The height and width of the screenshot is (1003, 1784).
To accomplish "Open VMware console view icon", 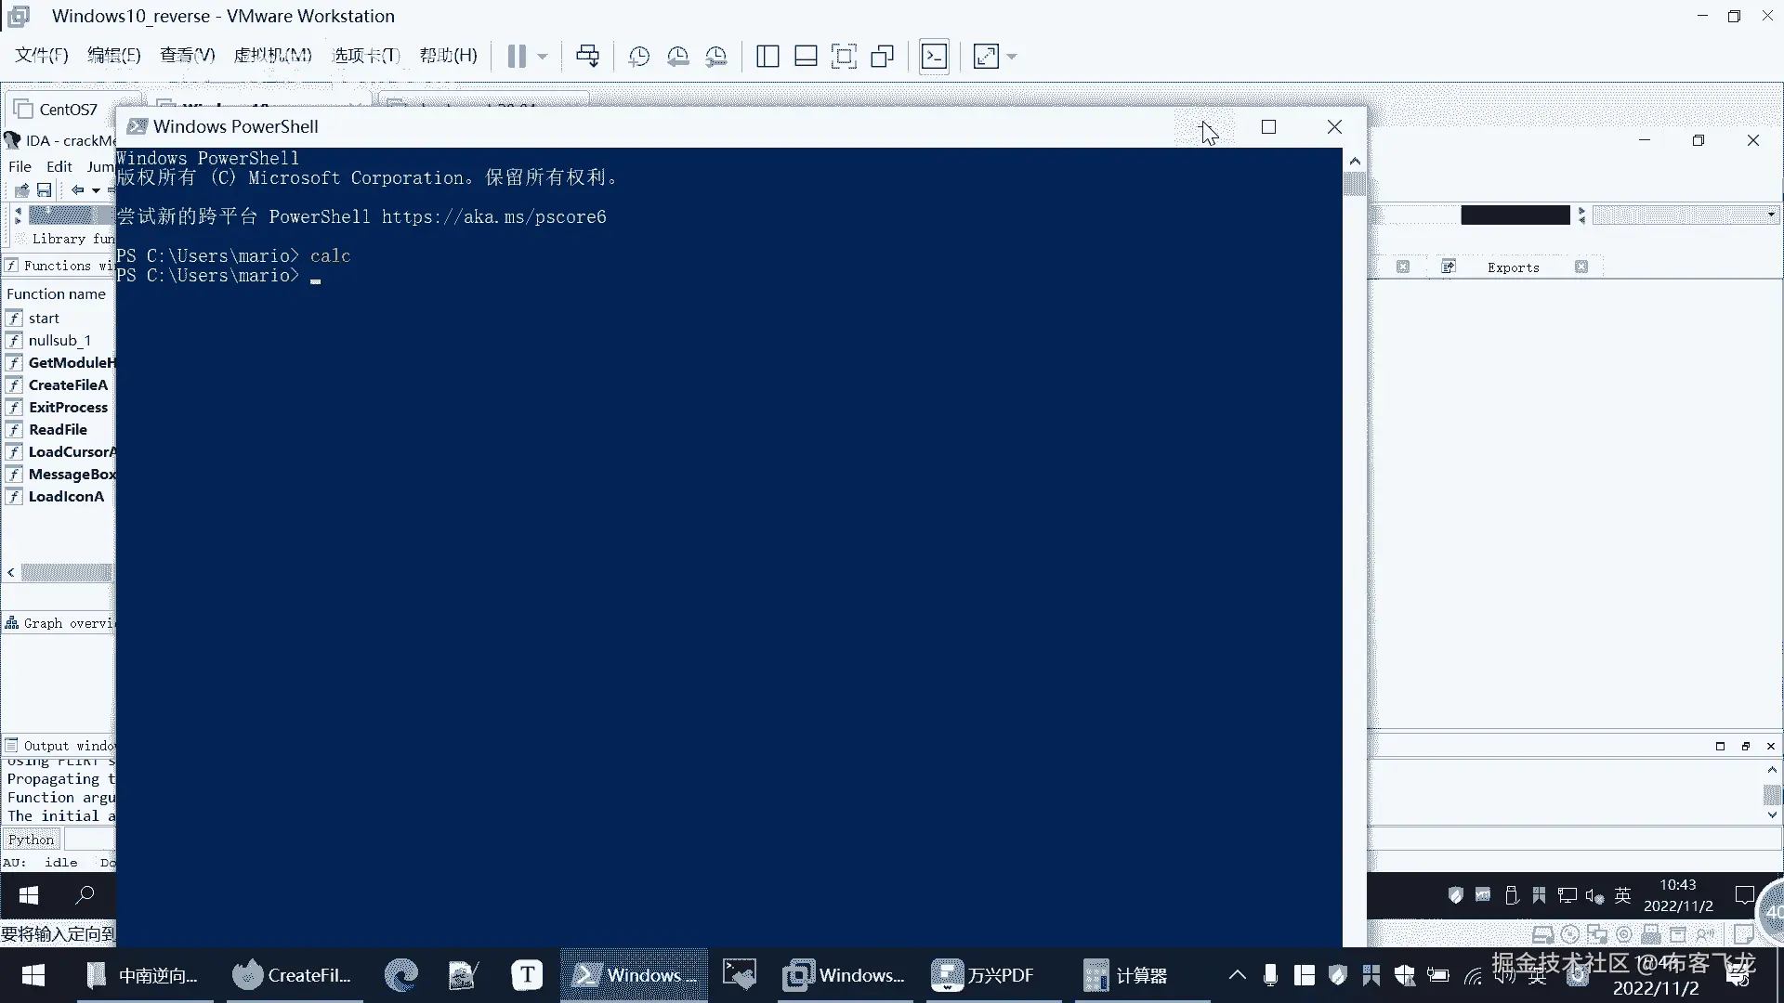I will tap(934, 57).
